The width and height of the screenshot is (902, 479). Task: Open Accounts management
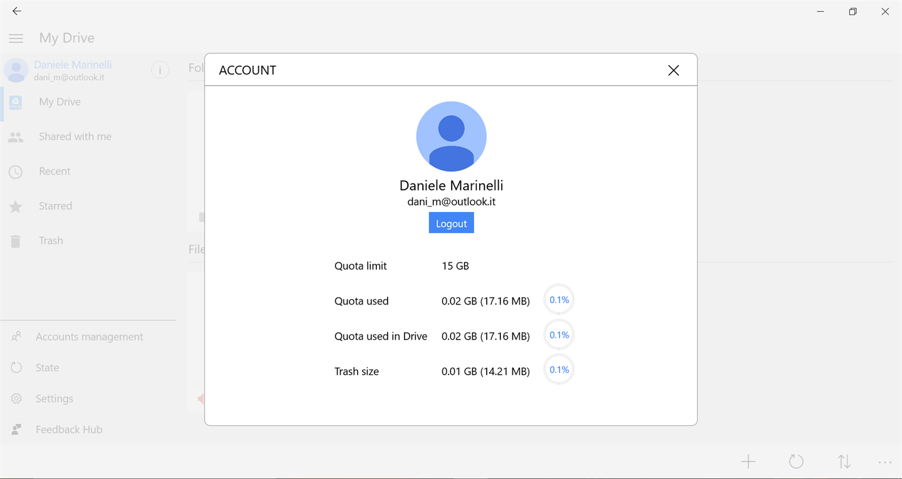[x=88, y=336]
